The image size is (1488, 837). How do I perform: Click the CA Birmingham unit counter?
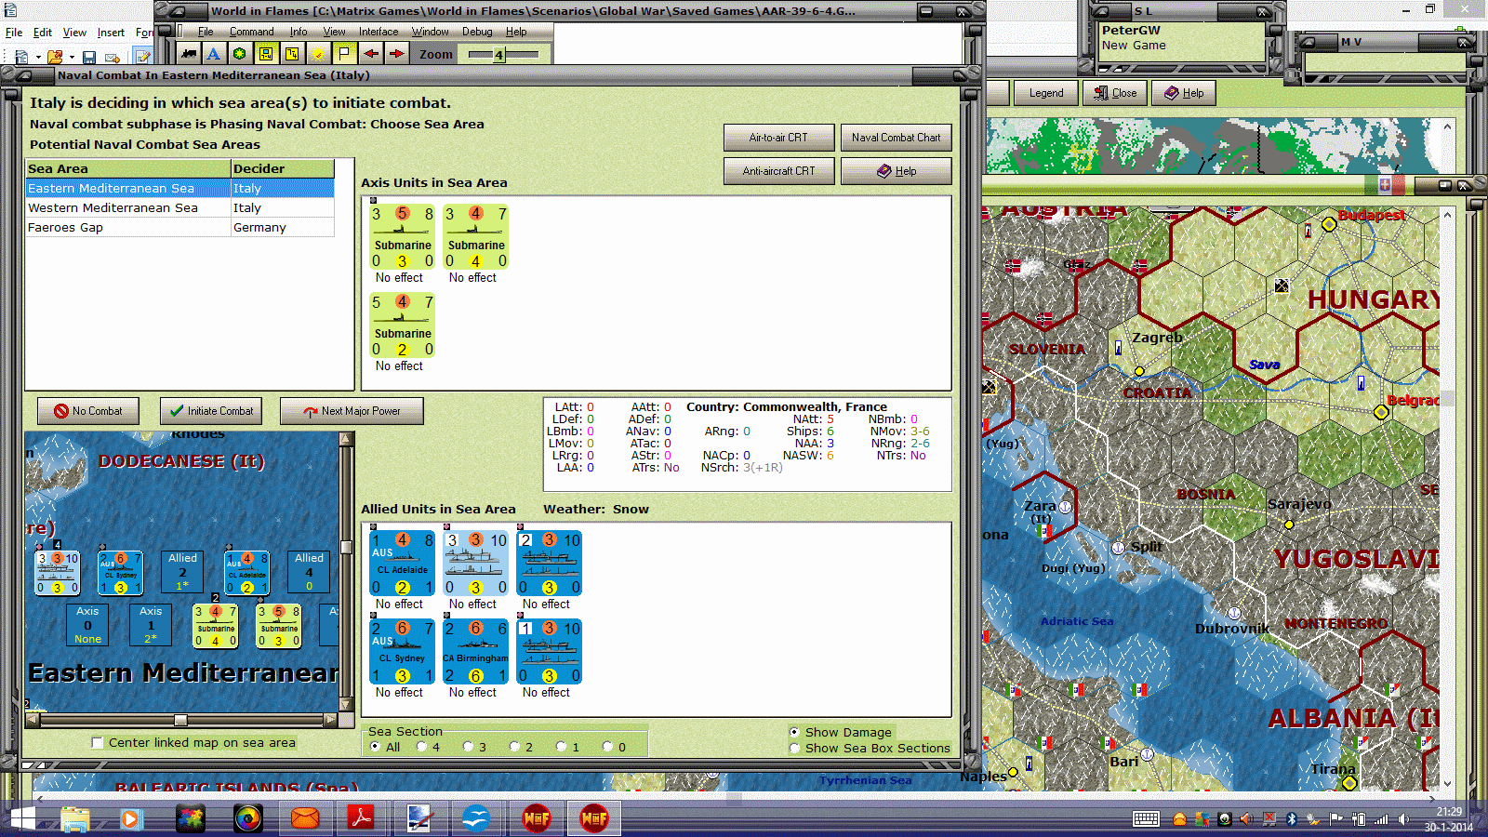tap(475, 652)
